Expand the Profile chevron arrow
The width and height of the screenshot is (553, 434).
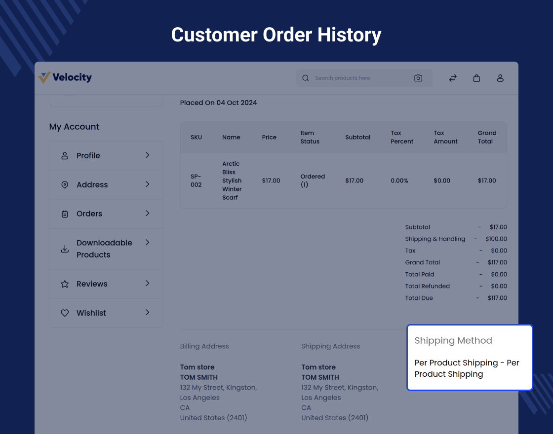pyautogui.click(x=148, y=155)
